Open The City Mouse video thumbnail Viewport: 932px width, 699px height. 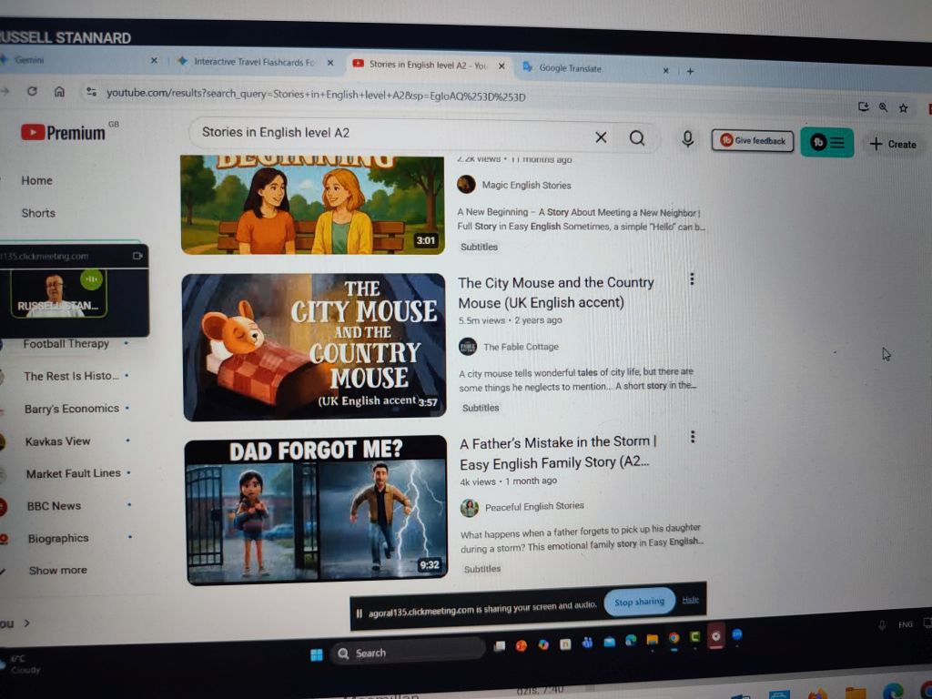coord(314,348)
